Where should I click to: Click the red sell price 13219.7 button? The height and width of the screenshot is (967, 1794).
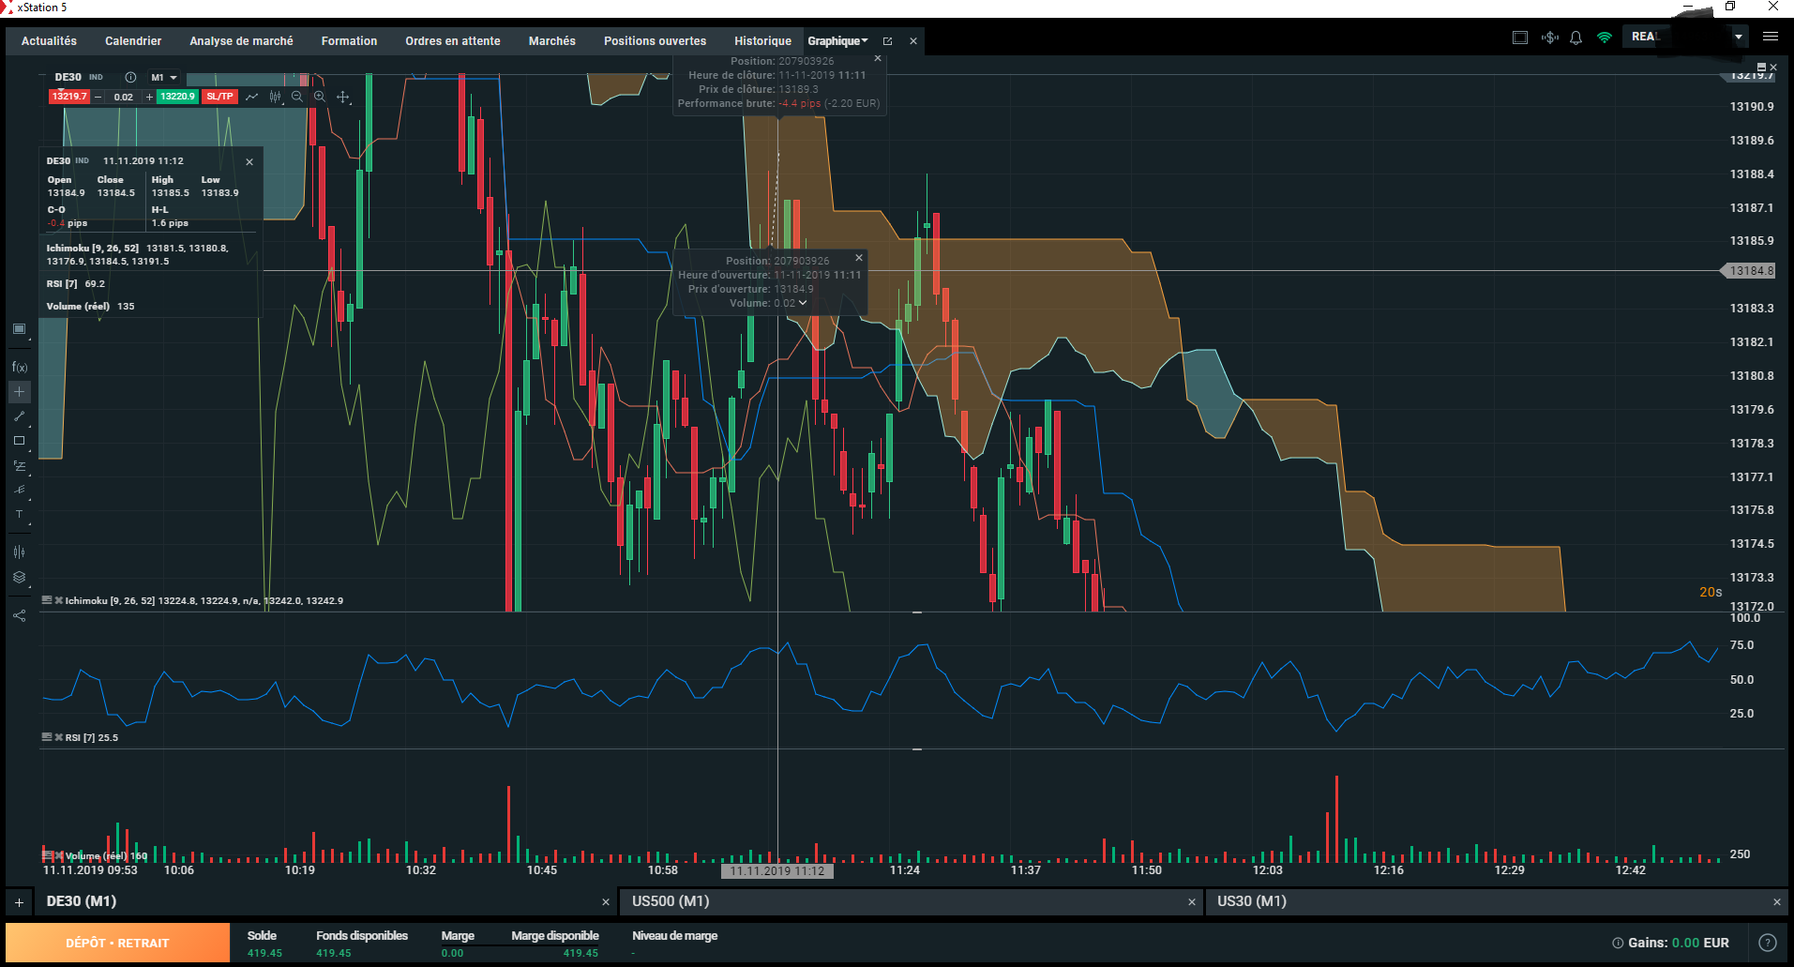69,97
